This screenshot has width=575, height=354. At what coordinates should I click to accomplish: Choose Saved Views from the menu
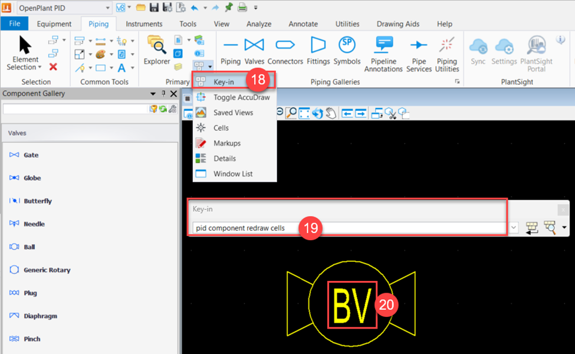point(235,113)
